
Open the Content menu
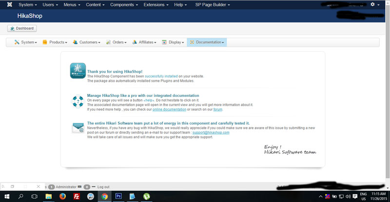coord(95,5)
